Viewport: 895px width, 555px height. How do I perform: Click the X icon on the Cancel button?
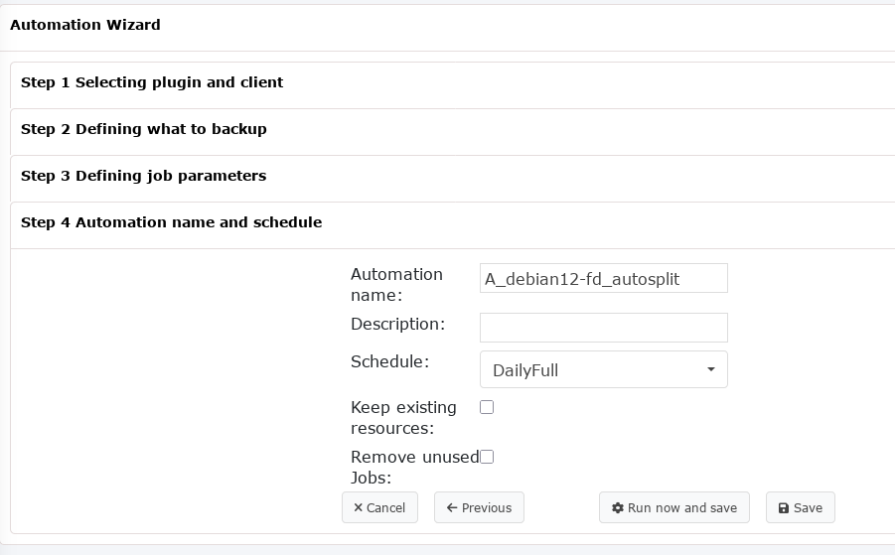click(x=358, y=508)
